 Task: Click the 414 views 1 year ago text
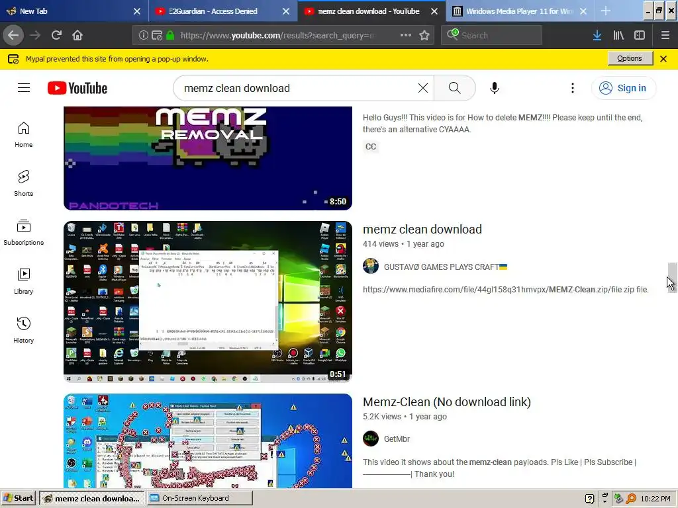(403, 244)
